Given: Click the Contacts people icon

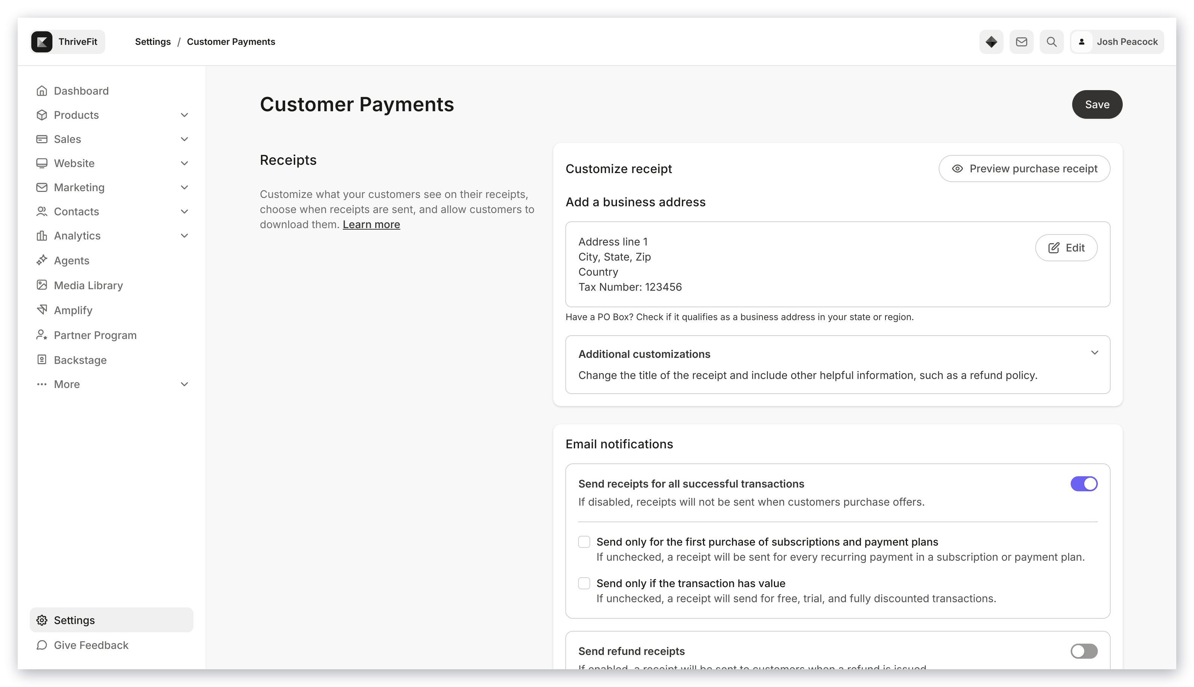Looking at the screenshot, I should click(x=42, y=212).
